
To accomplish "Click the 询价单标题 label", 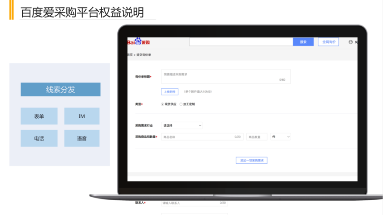I will click(x=143, y=77).
